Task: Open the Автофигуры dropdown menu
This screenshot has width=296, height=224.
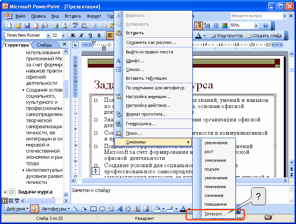Action: pyautogui.click(x=56, y=209)
